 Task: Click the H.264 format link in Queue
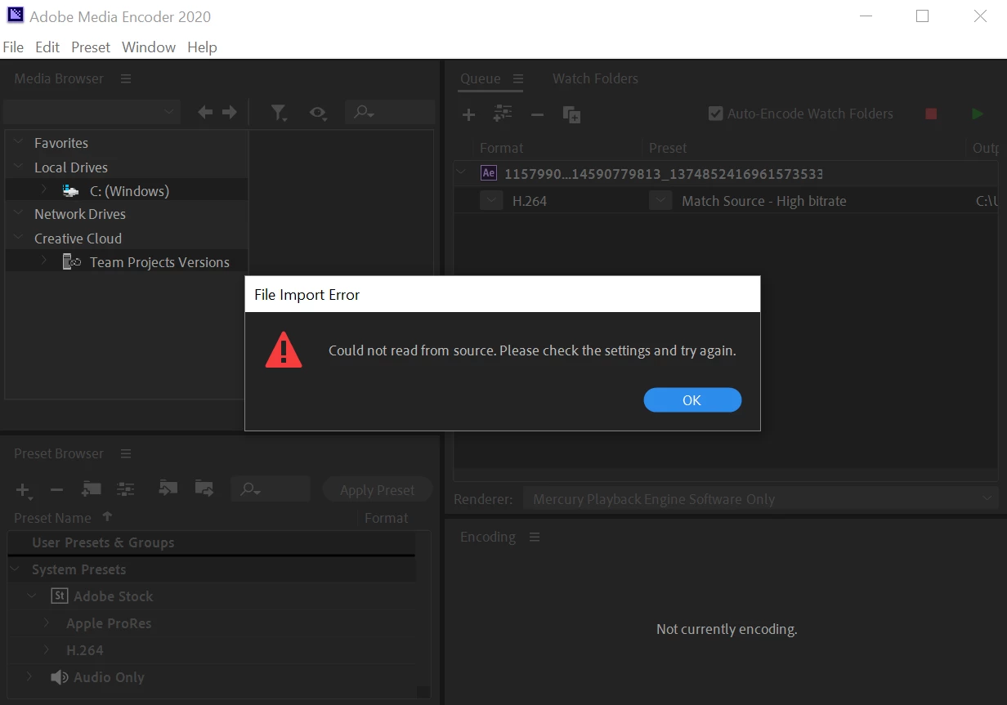(530, 201)
